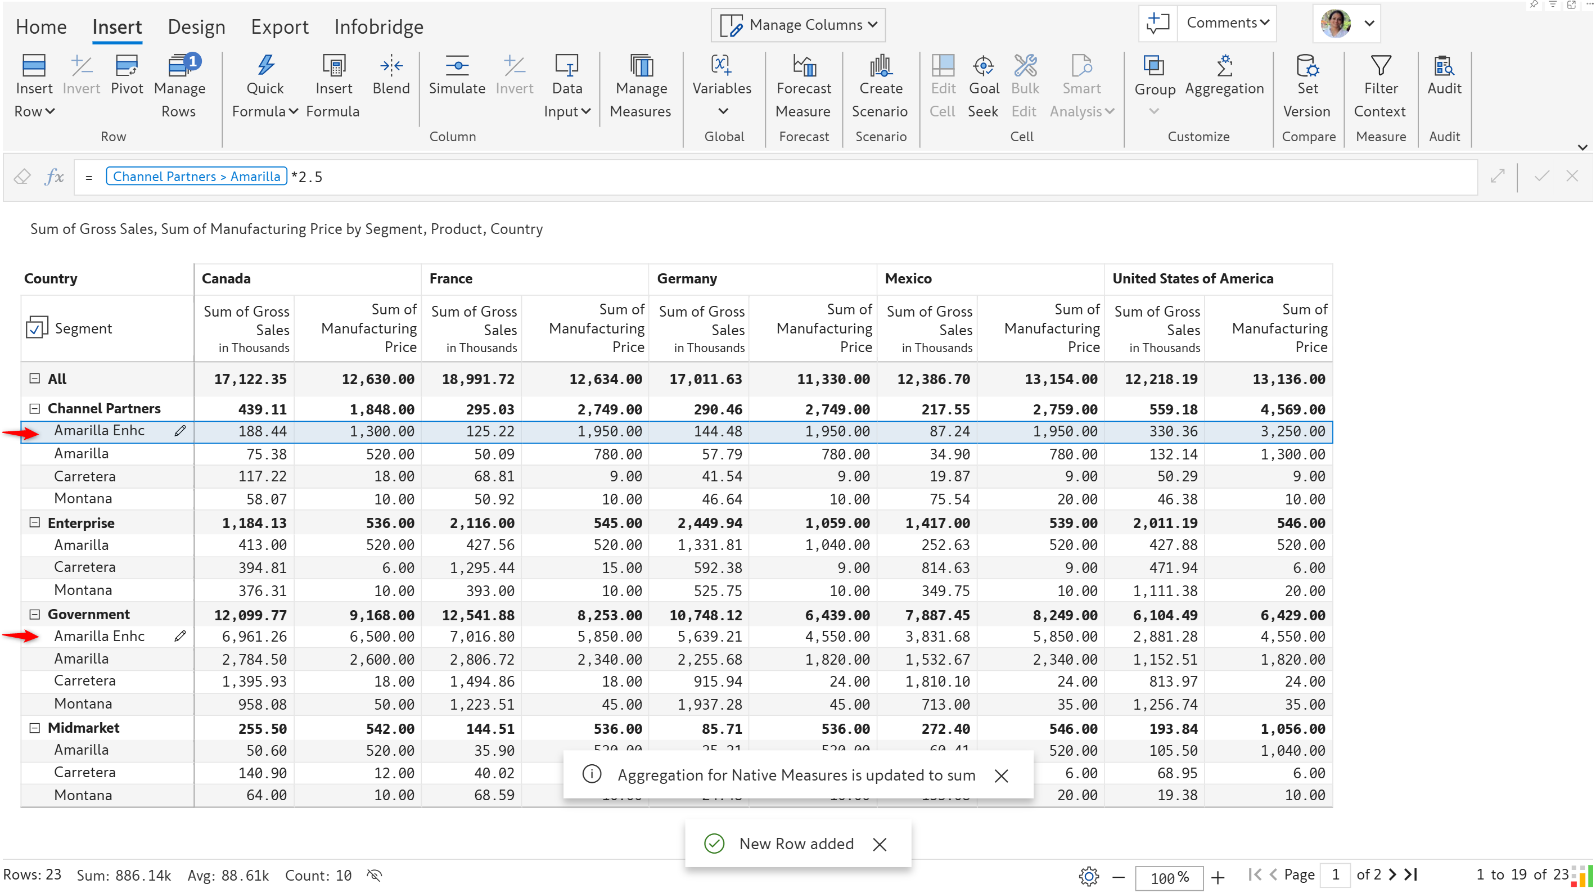Expand the Comments dropdown
Viewport: 1596px width, 893px height.
coord(1227,23)
